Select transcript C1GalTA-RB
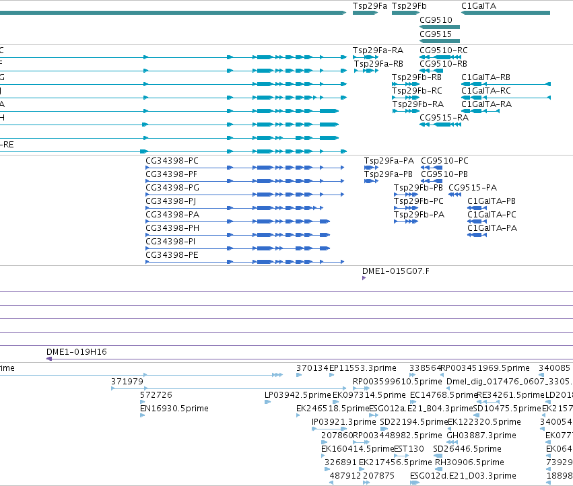 485,77
